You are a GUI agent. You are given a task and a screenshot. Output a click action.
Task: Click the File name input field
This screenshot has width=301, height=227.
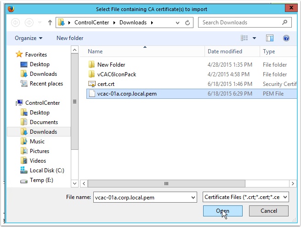pyautogui.click(x=145, y=197)
